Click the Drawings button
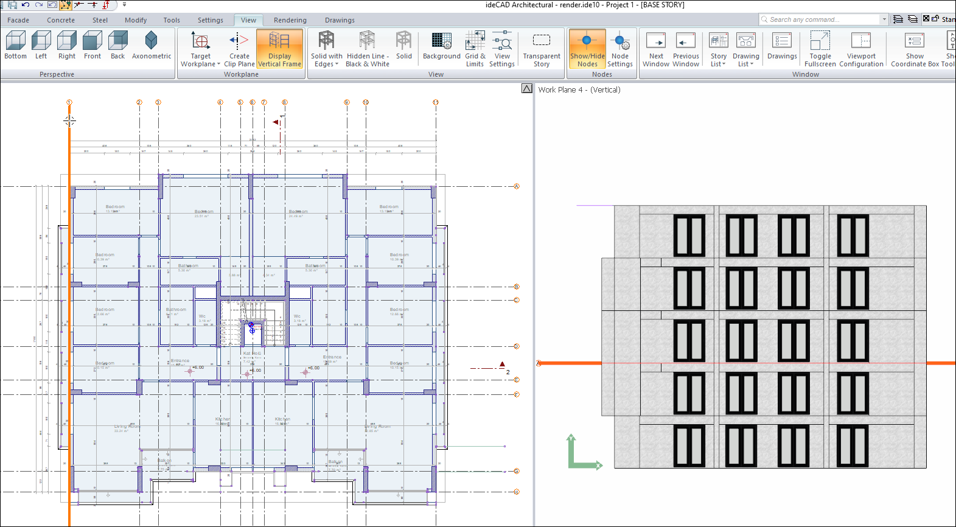Image resolution: width=956 pixels, height=527 pixels. click(781, 46)
